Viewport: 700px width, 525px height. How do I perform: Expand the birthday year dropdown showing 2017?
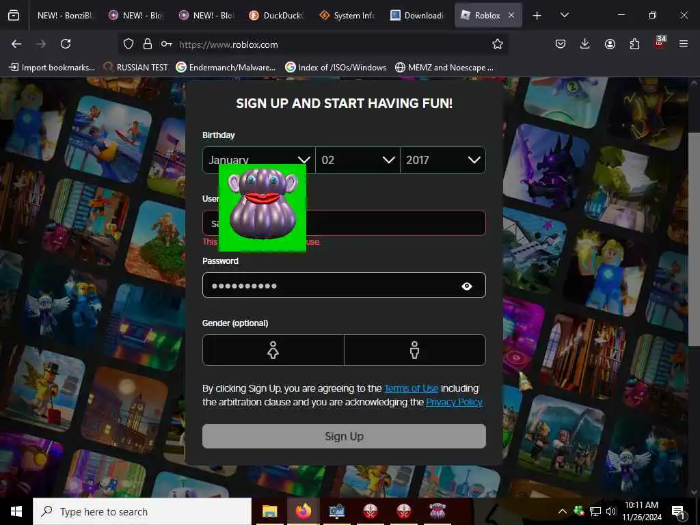443,160
